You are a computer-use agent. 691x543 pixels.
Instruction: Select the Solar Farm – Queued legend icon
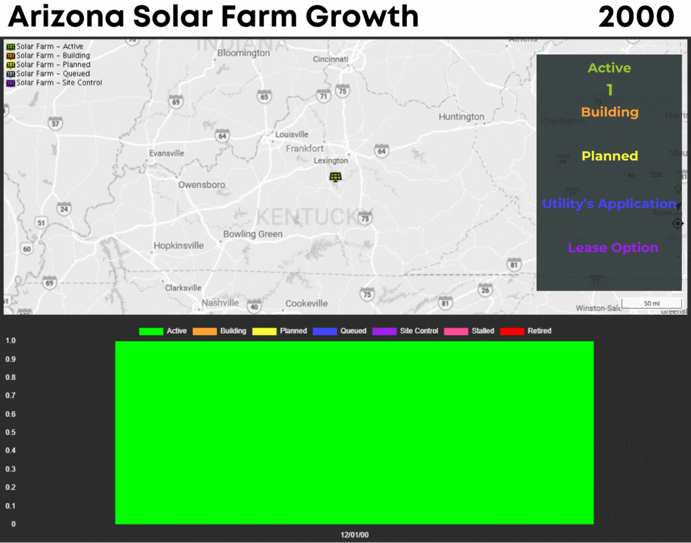[x=10, y=73]
